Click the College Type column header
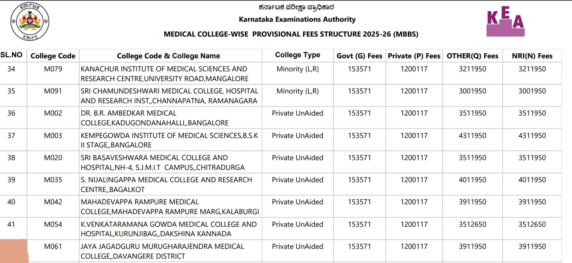572x263 pixels. 297,55
